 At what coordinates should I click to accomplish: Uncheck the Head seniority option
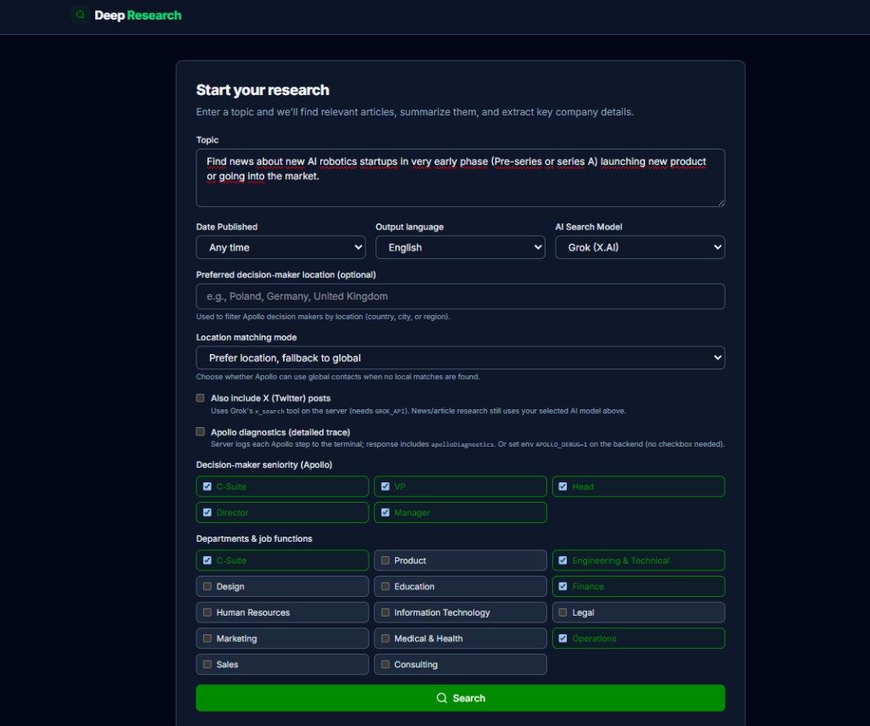[x=562, y=487]
